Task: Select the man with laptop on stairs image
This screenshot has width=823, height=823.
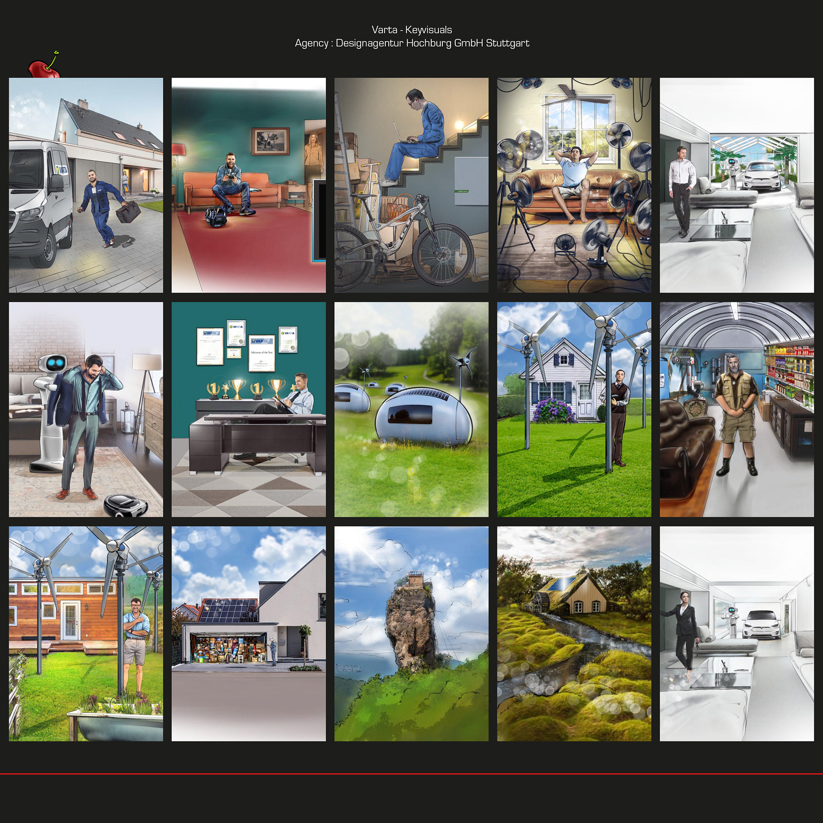Action: coord(411,185)
